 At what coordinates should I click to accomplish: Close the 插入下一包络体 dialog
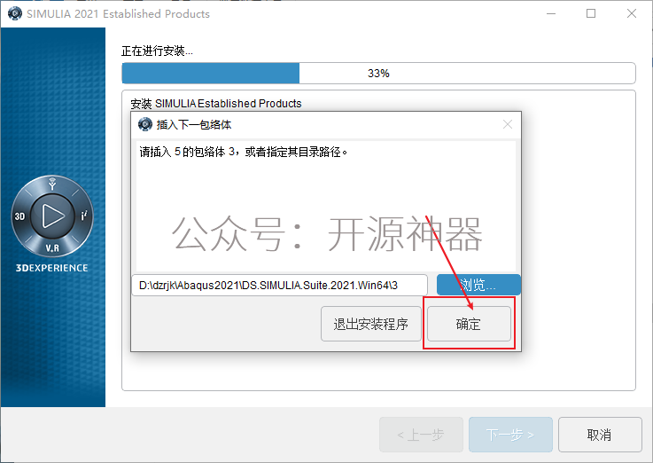point(507,124)
